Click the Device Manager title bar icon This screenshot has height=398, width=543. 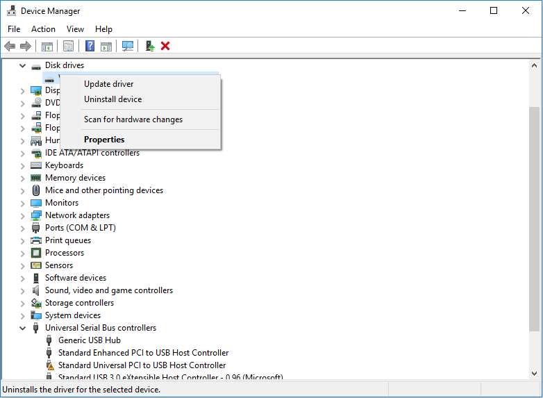click(11, 10)
